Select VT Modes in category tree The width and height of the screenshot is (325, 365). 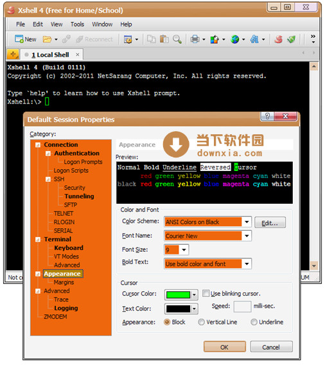[66, 256]
